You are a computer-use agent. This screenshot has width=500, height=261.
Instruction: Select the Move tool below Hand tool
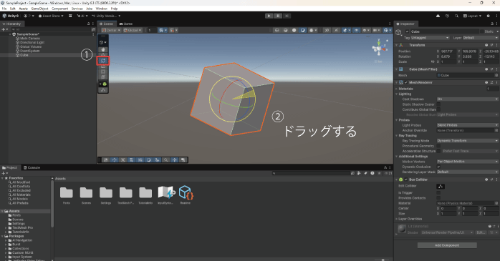pyautogui.click(x=103, y=55)
